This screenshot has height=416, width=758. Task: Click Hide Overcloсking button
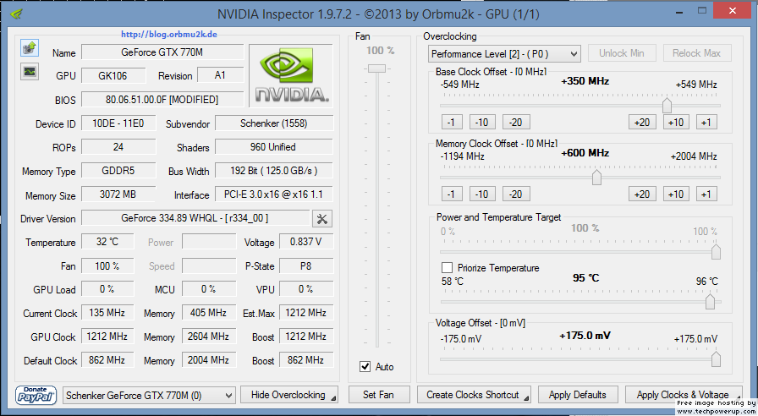click(x=289, y=395)
